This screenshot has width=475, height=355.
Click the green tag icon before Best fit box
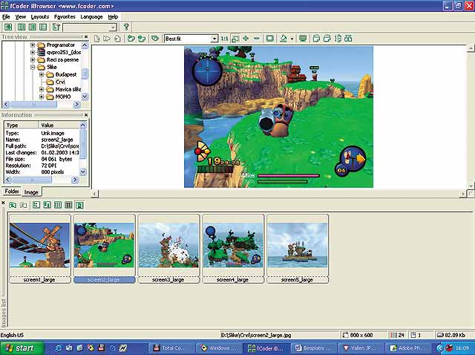[155, 39]
